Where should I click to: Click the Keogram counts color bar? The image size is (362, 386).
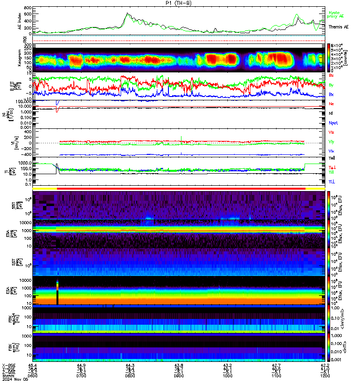329,57
